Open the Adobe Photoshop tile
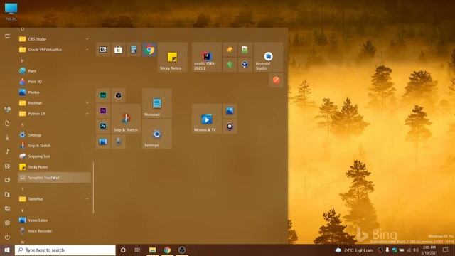 pyautogui.click(x=103, y=127)
